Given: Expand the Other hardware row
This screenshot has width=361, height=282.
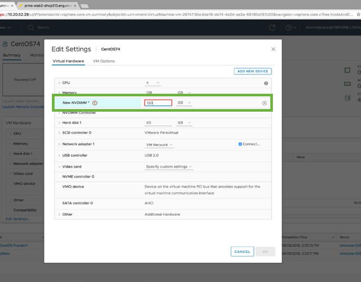Looking at the screenshot, I should coord(59,214).
